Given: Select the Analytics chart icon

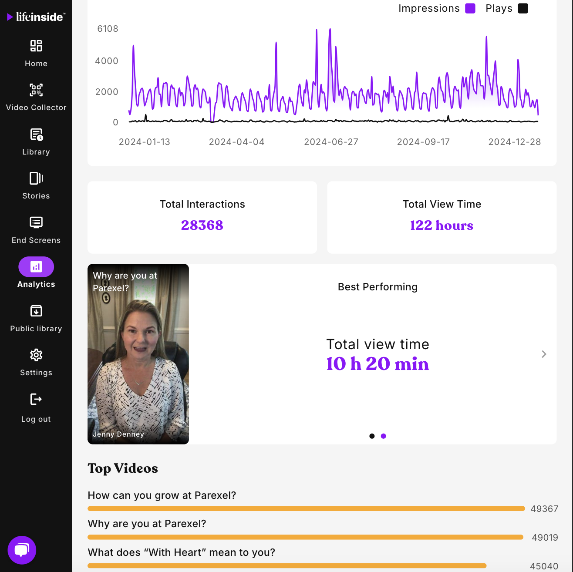Looking at the screenshot, I should 36,267.
